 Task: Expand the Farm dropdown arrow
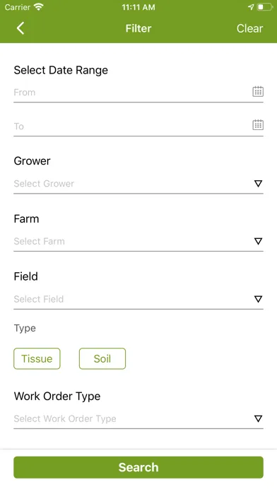[x=258, y=241]
